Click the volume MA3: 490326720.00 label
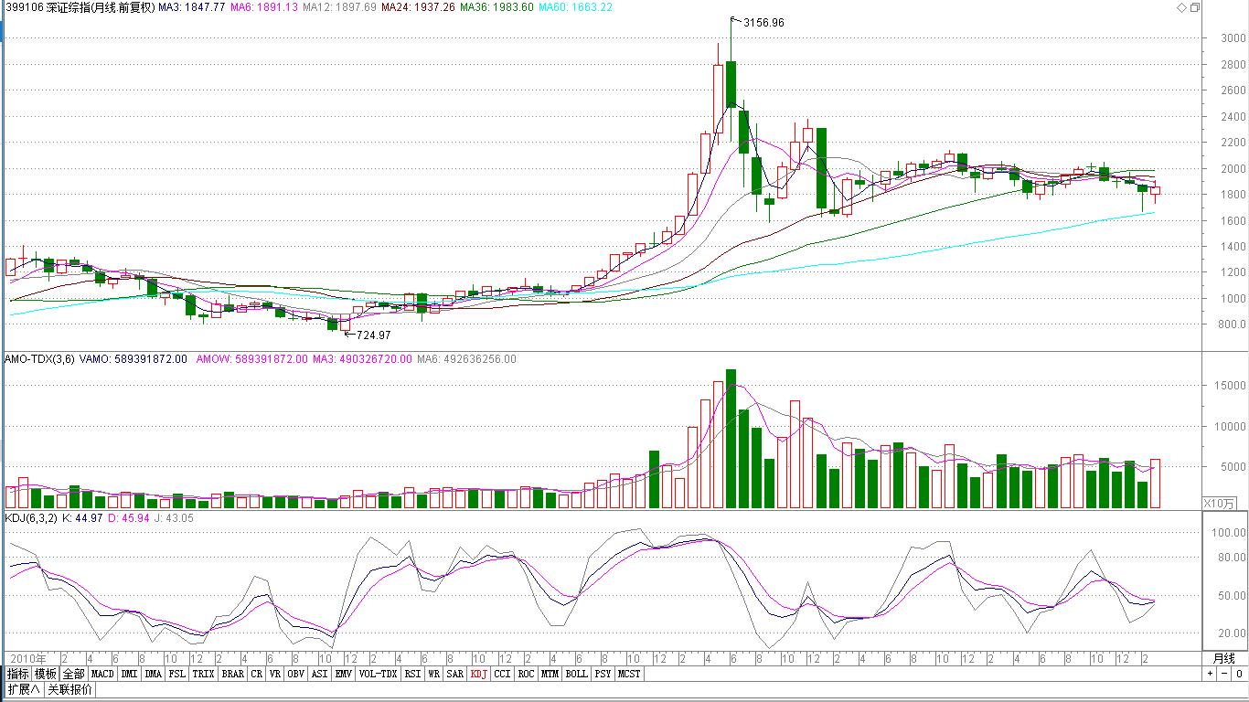The width and height of the screenshot is (1249, 702). coord(362,359)
